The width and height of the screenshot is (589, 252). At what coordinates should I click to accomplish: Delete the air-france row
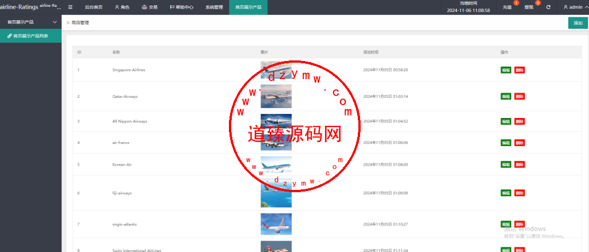pyautogui.click(x=519, y=143)
